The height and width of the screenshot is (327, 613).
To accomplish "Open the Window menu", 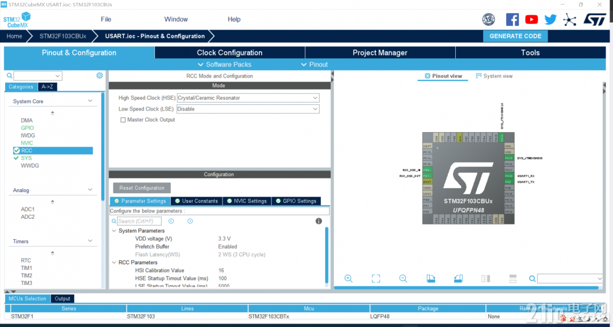I will click(176, 19).
